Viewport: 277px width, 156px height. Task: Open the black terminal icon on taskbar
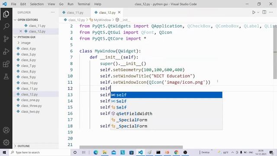point(158,152)
